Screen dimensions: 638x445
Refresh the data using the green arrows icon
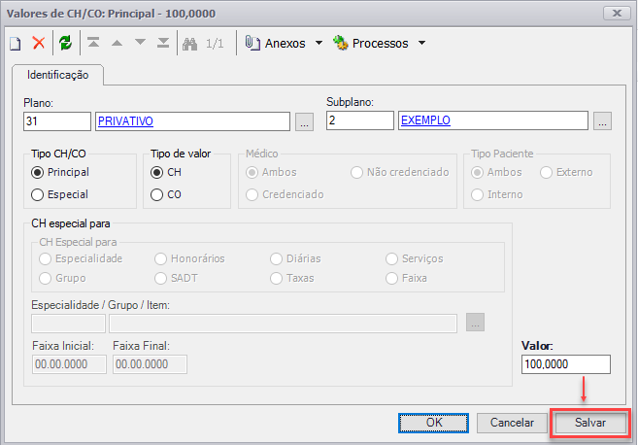[65, 43]
